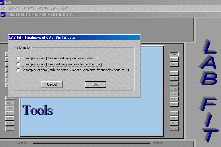This screenshot has width=221, height=147.
Task: Click the Prop toolbar button
Action: point(174,64)
